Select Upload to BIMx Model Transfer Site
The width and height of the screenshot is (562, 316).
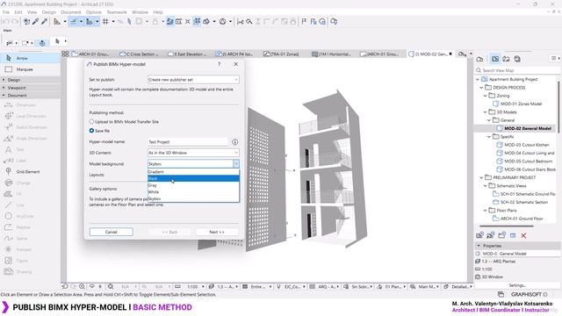point(124,122)
